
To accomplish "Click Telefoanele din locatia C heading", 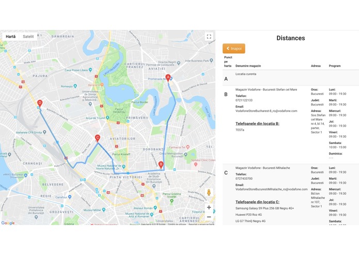I will click(x=257, y=202).
